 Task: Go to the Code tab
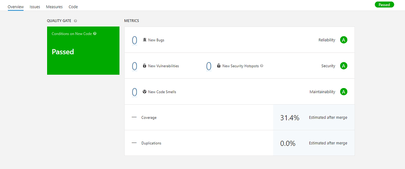73,7
